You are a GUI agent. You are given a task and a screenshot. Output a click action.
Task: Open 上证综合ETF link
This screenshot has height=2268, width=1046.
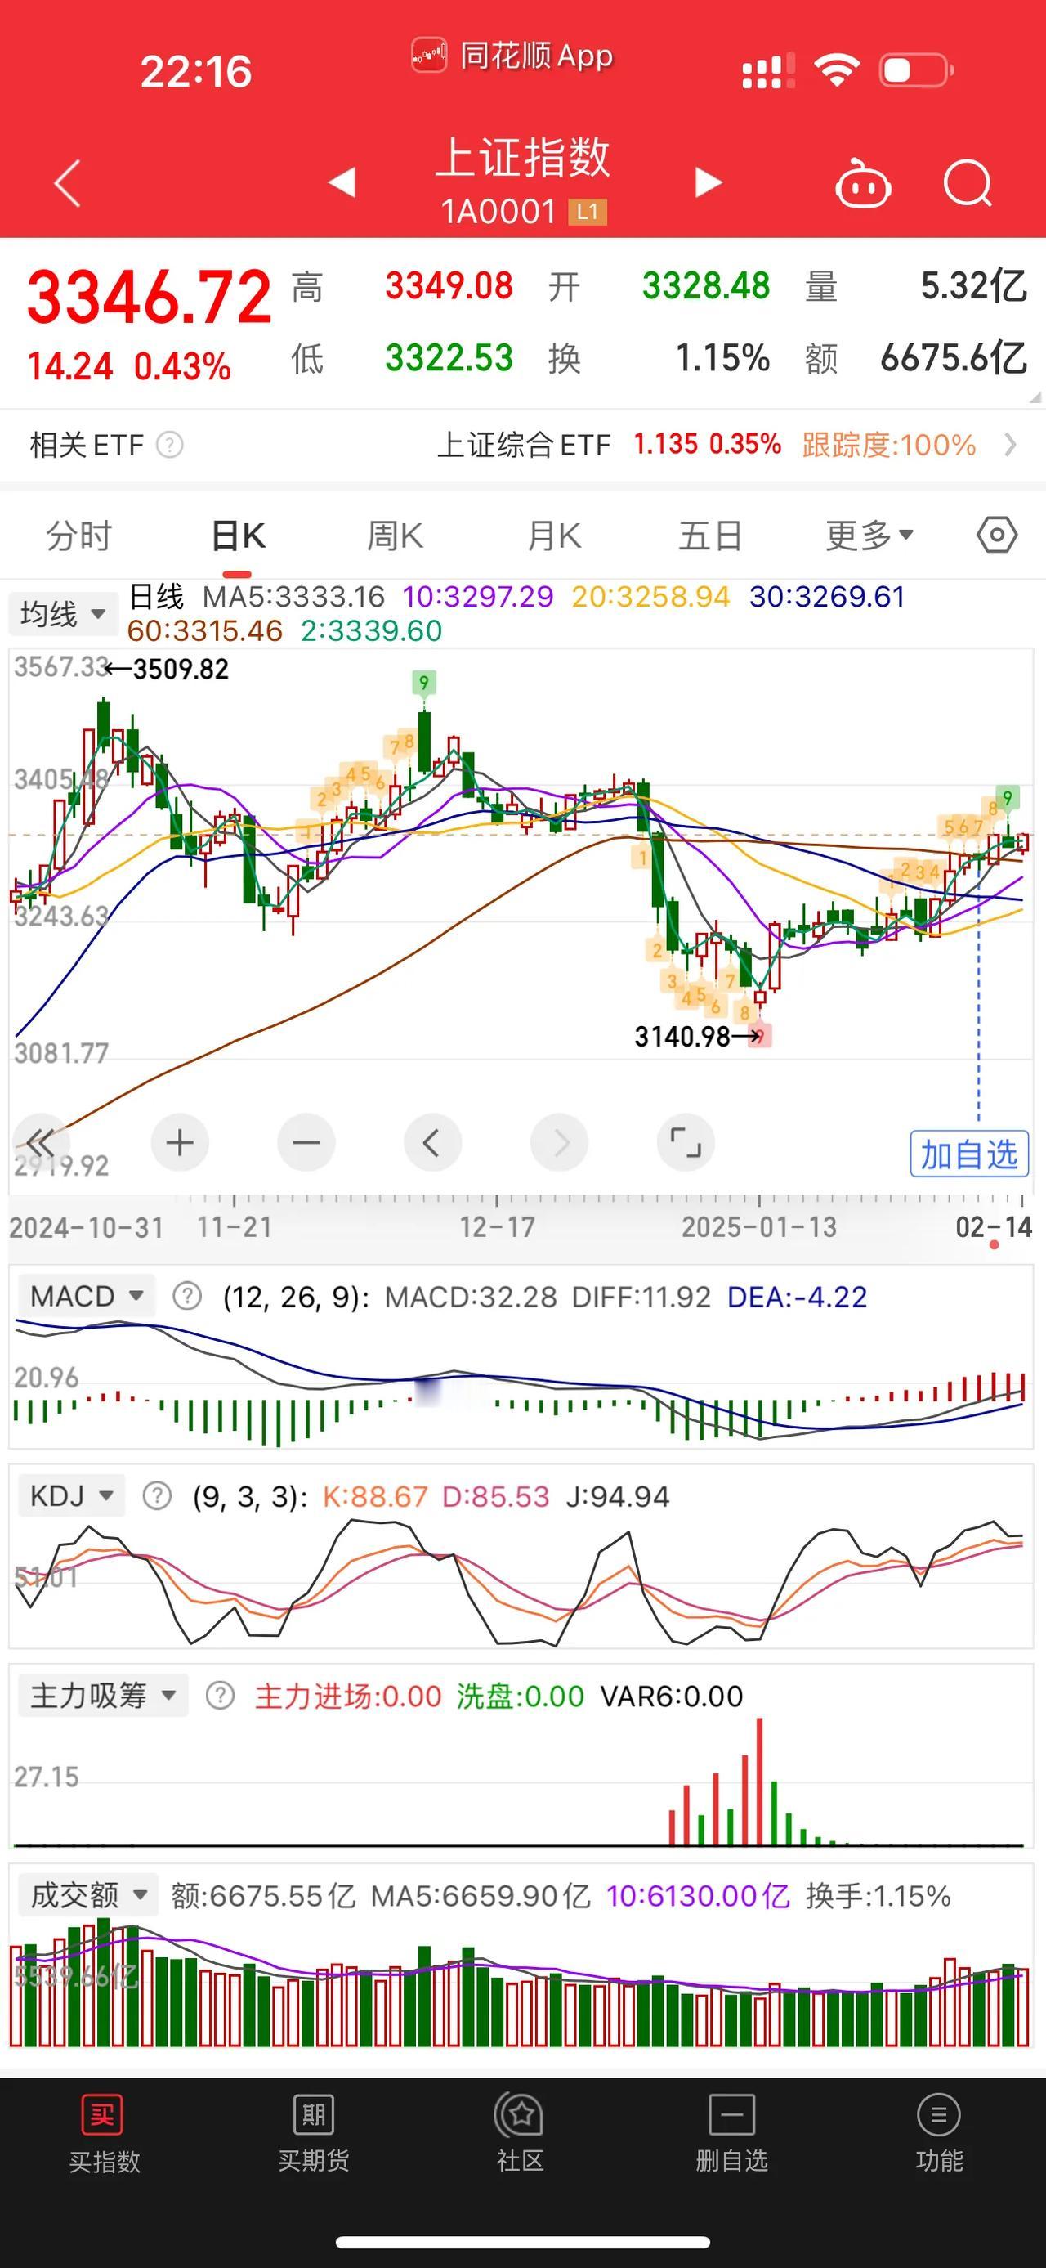(524, 445)
